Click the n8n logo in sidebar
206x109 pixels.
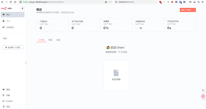7,8
